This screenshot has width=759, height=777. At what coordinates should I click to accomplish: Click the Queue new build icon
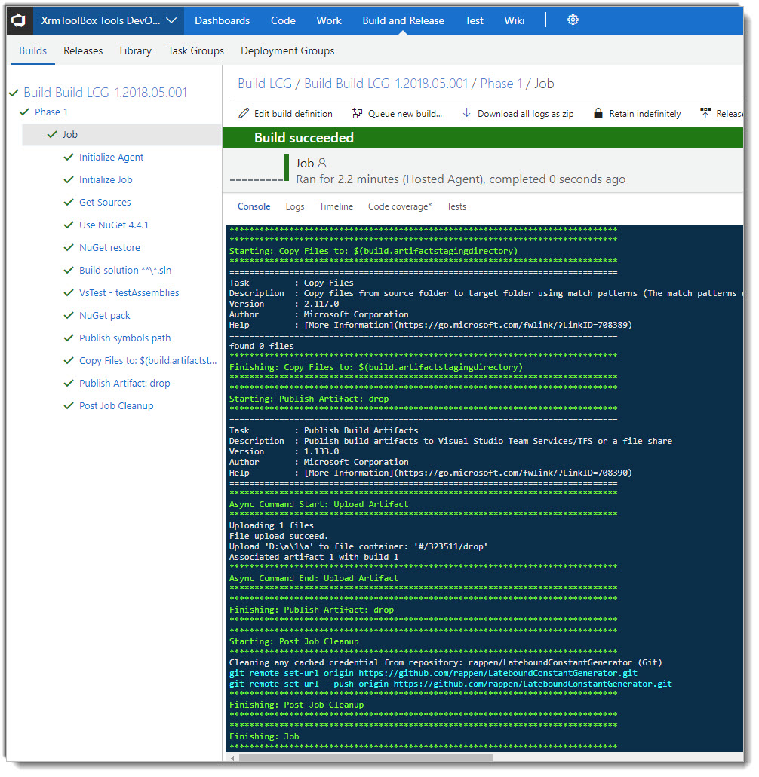(357, 114)
